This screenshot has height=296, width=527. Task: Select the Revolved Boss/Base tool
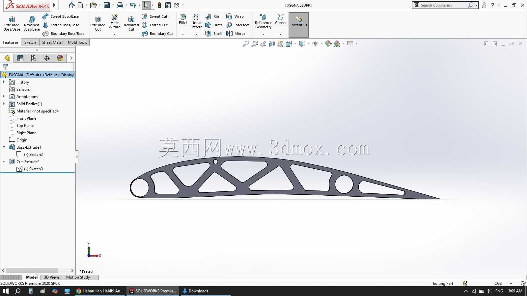[x=32, y=24]
